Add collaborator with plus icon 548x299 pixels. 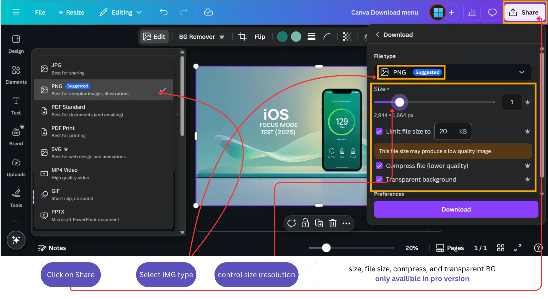click(451, 12)
